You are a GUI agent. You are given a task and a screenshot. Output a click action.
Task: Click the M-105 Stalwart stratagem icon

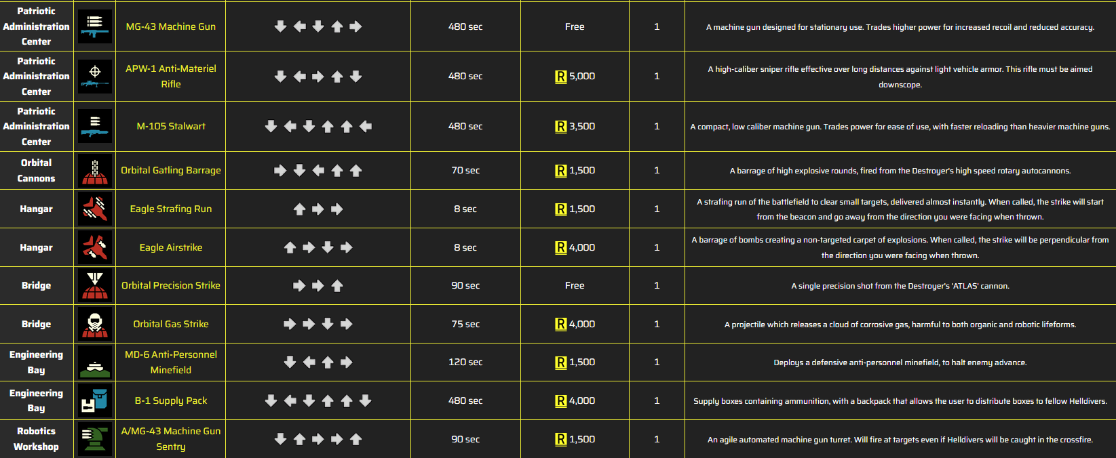95,126
